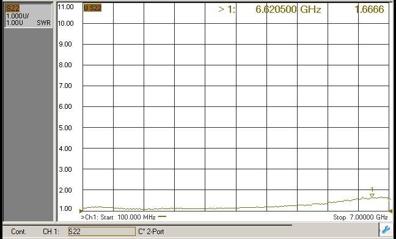Click the CH 1: channel label
This screenshot has width=396, height=239.
point(51,232)
